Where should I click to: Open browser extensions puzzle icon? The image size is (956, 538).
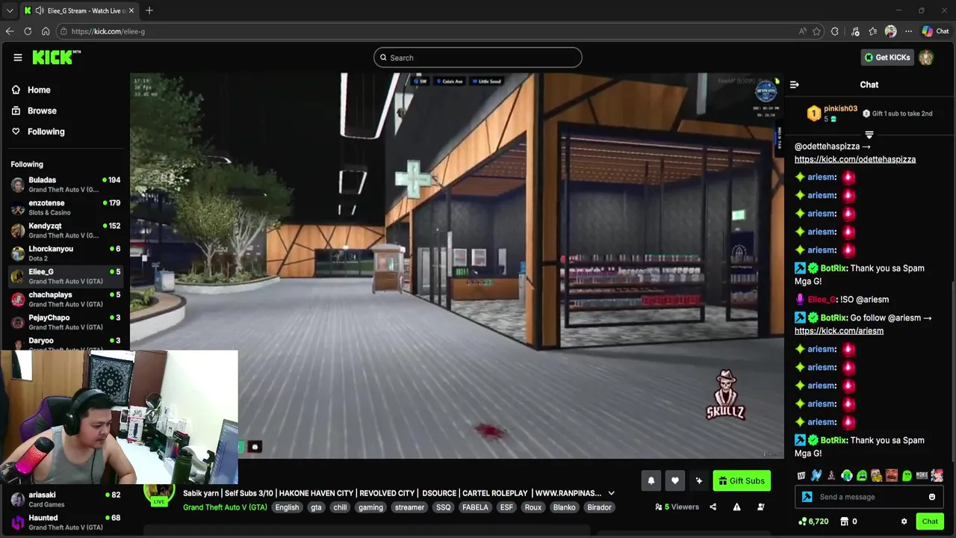click(835, 31)
